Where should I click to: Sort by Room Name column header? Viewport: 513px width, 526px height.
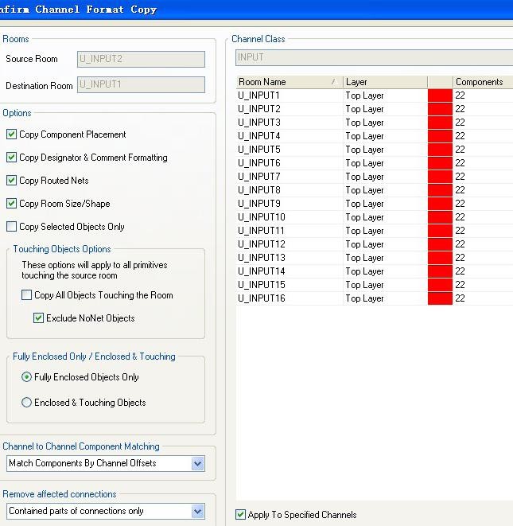click(x=286, y=82)
